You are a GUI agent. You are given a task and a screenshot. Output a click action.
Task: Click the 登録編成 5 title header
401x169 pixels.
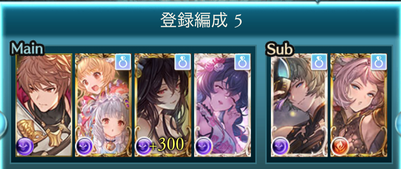point(201,20)
